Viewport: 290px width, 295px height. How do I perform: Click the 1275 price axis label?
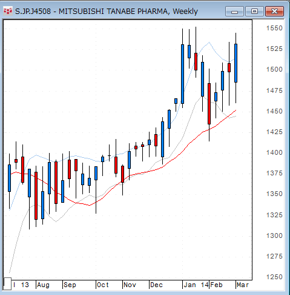274,256
